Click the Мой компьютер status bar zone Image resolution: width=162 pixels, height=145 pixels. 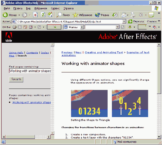125,142
